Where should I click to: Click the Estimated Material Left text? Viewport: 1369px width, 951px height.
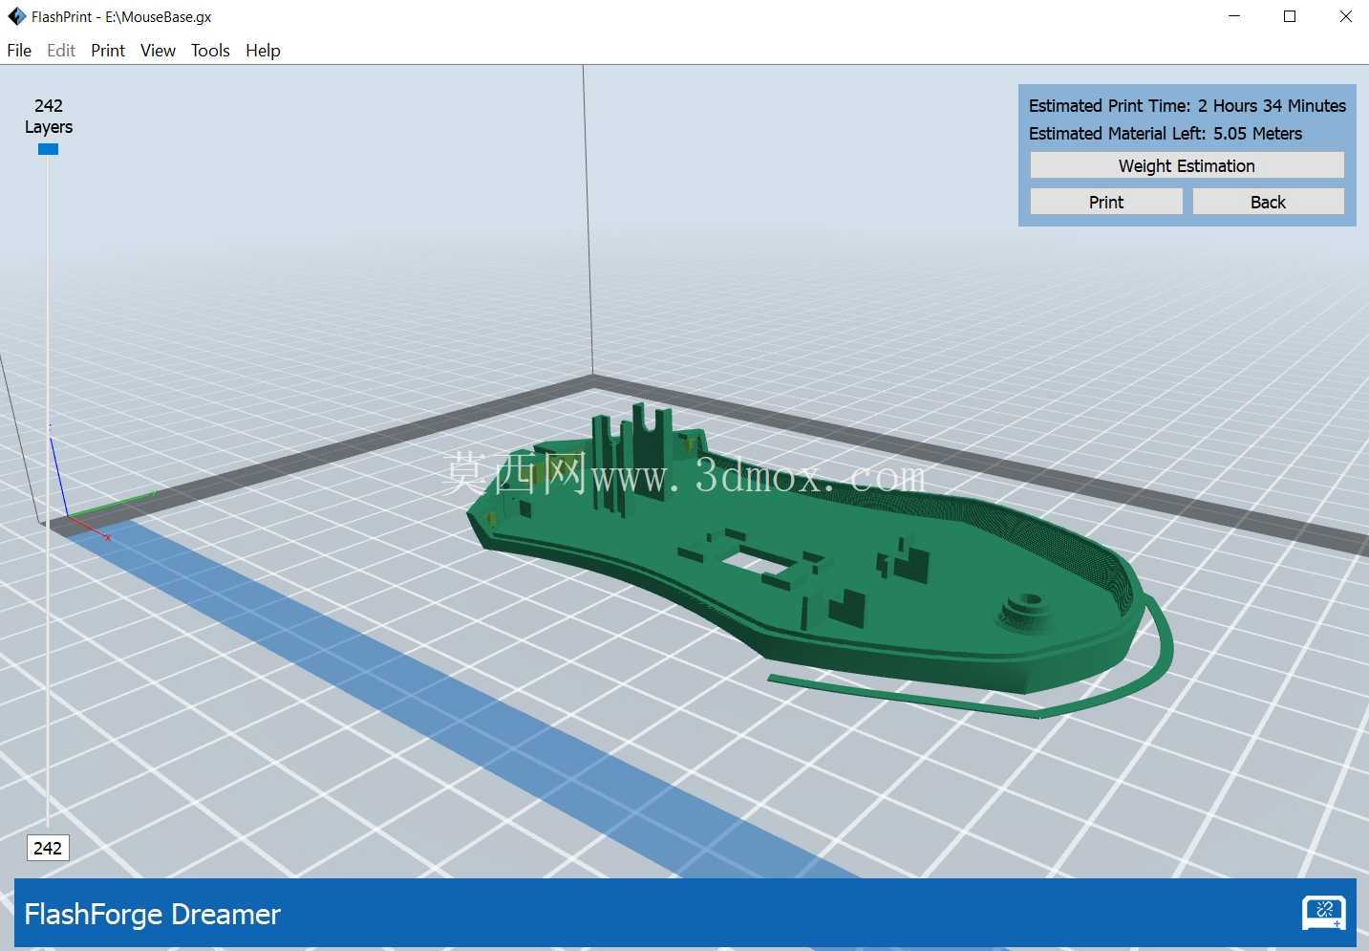pyautogui.click(x=1166, y=134)
